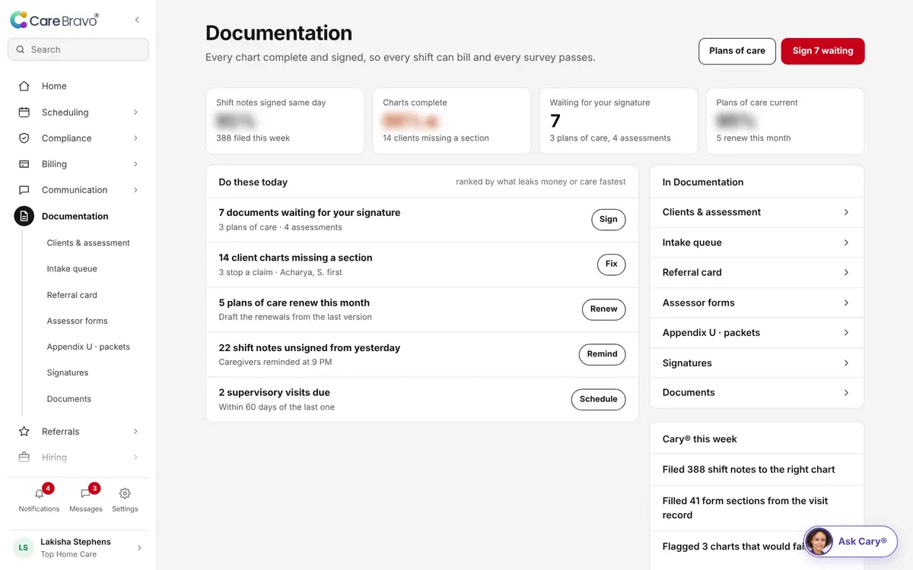Viewport: 913px width, 570px height.
Task: Click Renew for plans of care
Action: (604, 309)
